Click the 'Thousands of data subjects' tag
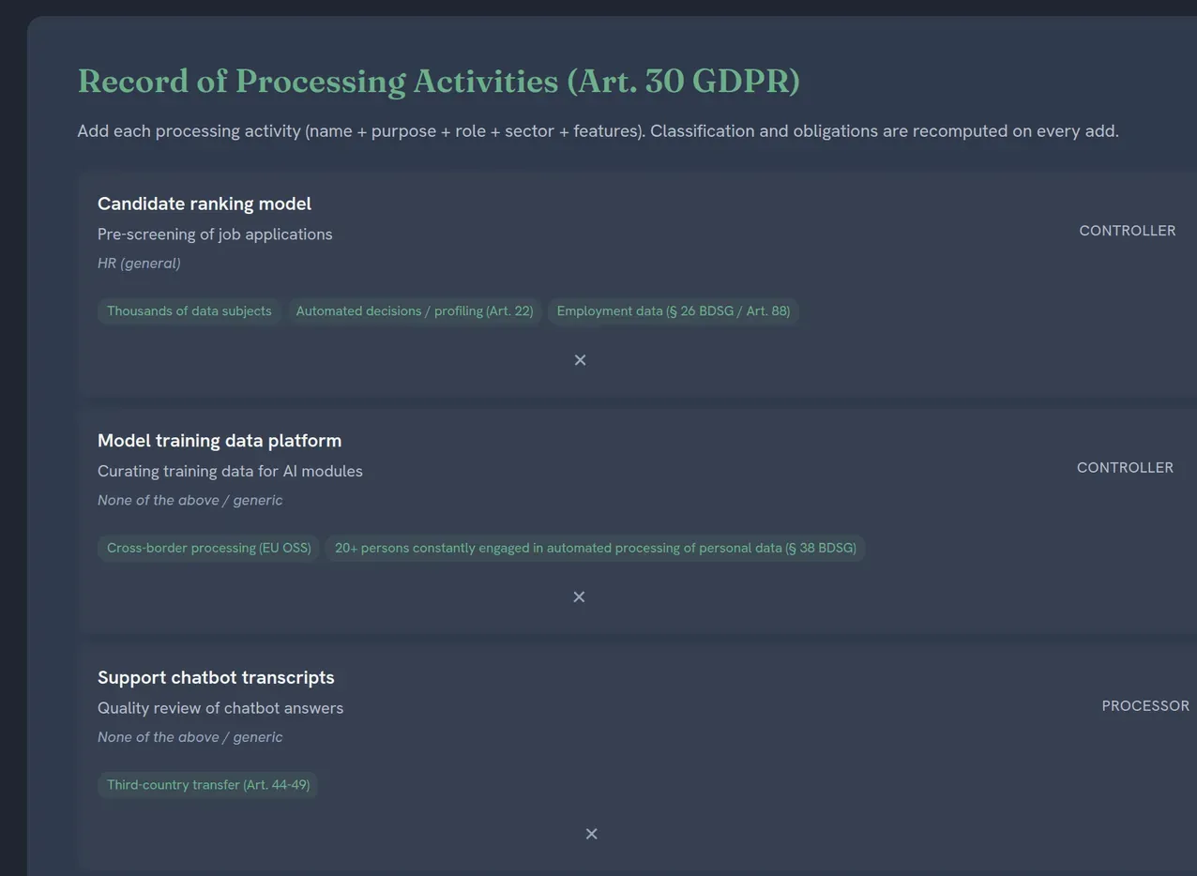 (x=189, y=311)
